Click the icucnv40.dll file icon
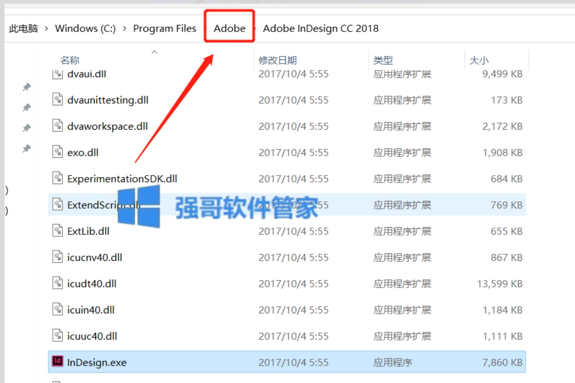This screenshot has height=383, width=575. coord(58,257)
